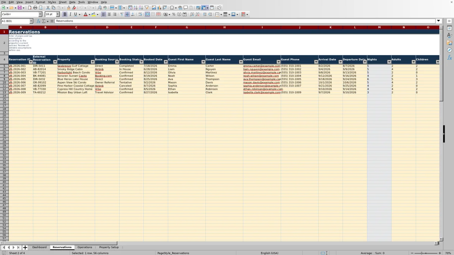This screenshot has height=255, width=454.
Task: Toggle Freeze Rows and Columns
Action: pos(204,8)
